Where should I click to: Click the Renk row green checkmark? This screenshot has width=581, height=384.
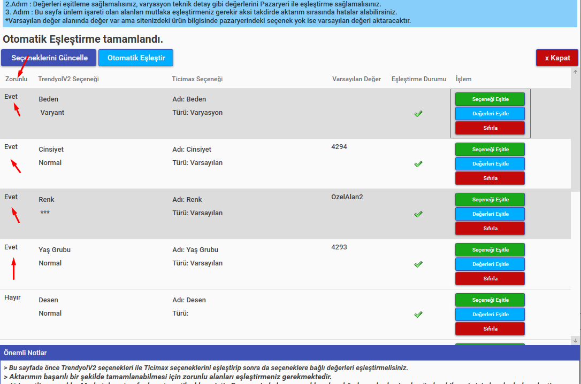418,214
